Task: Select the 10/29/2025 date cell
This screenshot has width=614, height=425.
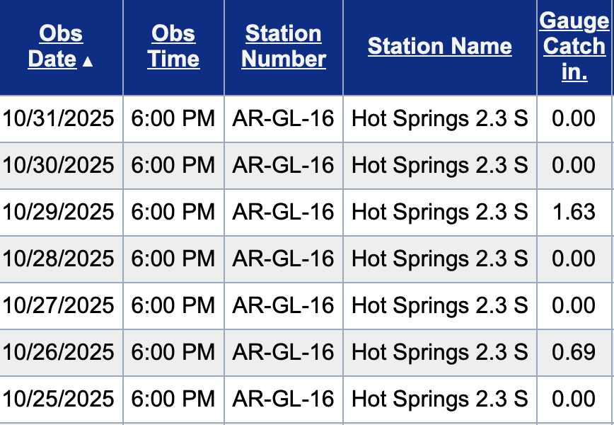Action: point(58,212)
